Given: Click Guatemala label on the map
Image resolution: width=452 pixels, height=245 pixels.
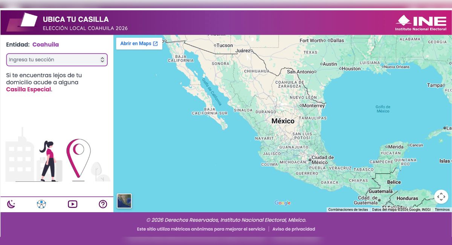Looking at the screenshot, I should [380, 191].
